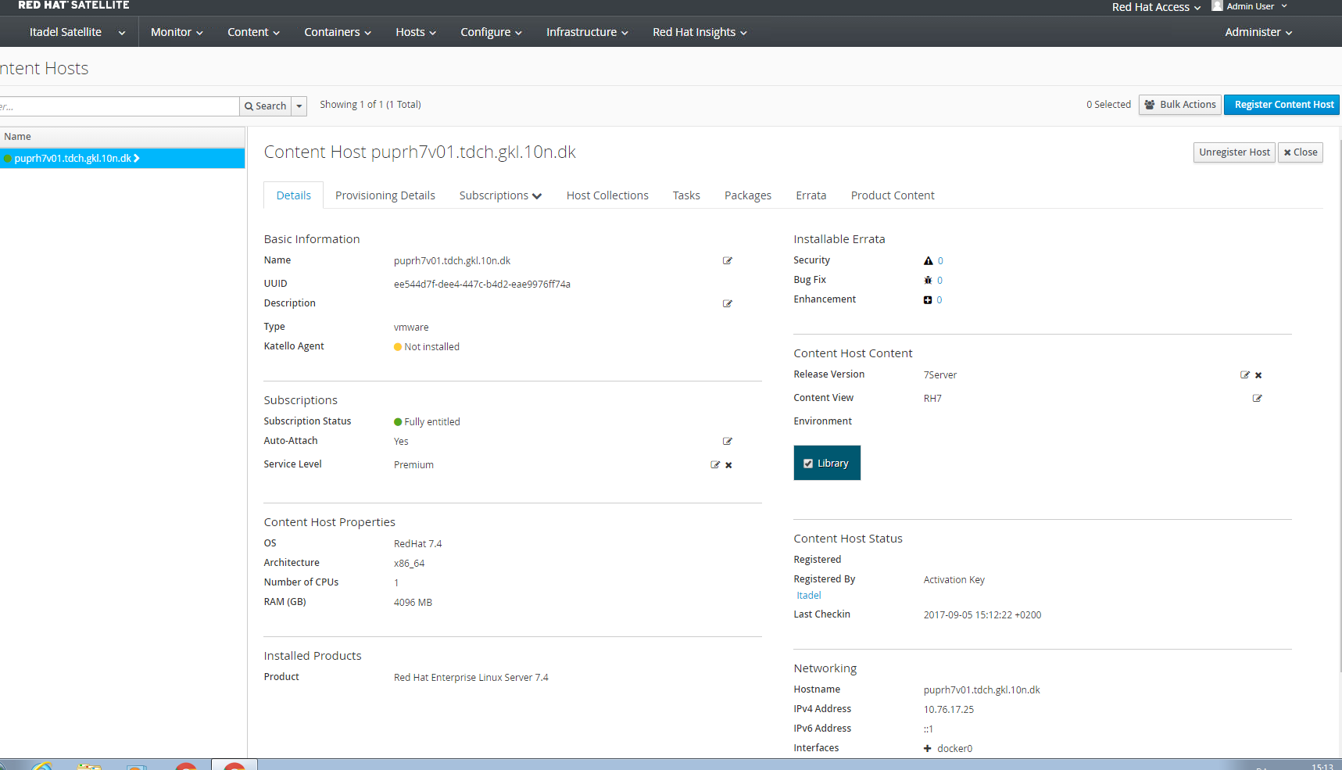Screen dimensions: 1342x770
Task: Clear the Service Level value
Action: coord(728,465)
